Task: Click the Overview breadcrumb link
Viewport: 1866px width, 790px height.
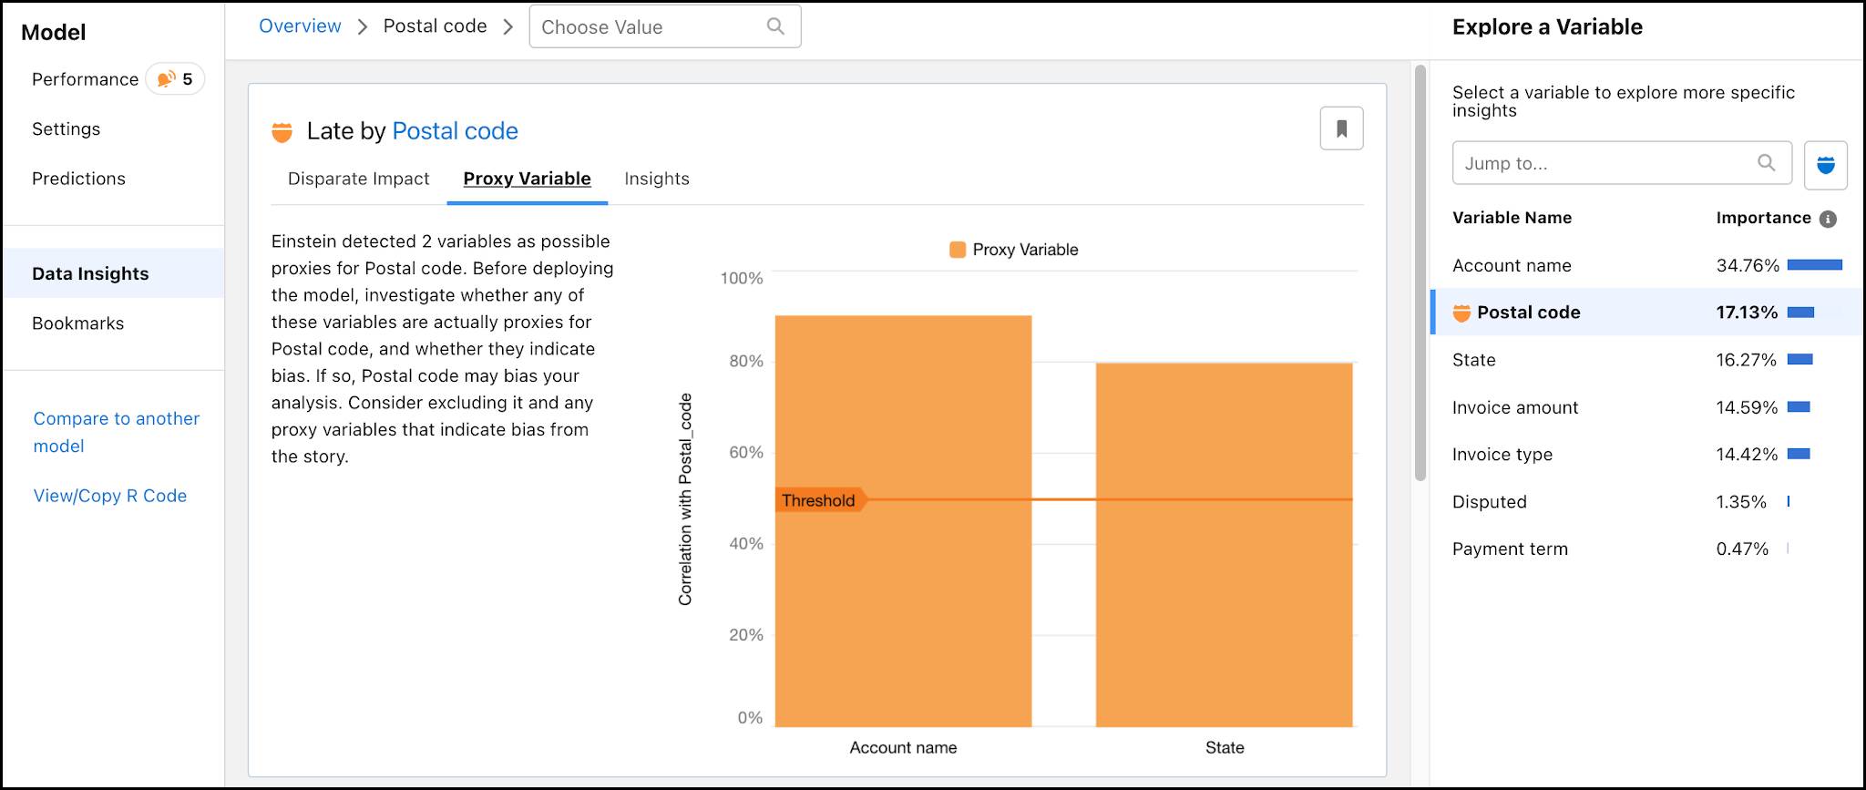Action: 300,26
